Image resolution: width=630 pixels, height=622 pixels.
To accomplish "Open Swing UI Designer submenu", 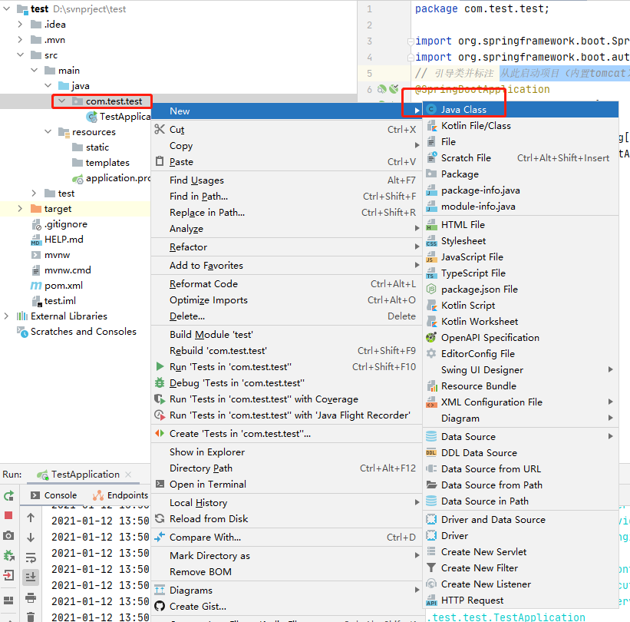I will click(x=521, y=369).
